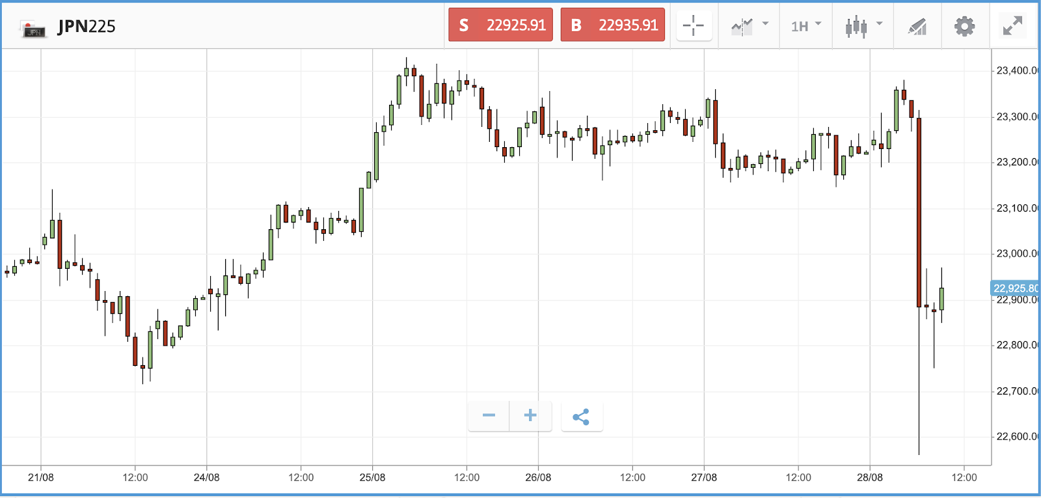This screenshot has width=1041, height=498.
Task: Click the 22,700.00 price axis label
Action: (1016, 391)
